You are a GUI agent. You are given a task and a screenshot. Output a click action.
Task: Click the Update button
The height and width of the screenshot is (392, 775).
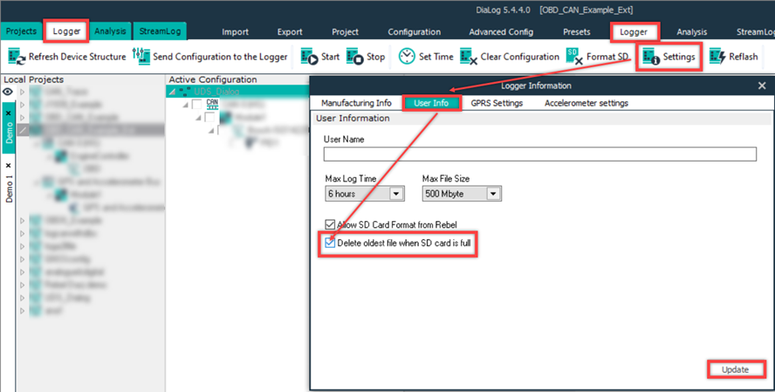click(x=734, y=369)
